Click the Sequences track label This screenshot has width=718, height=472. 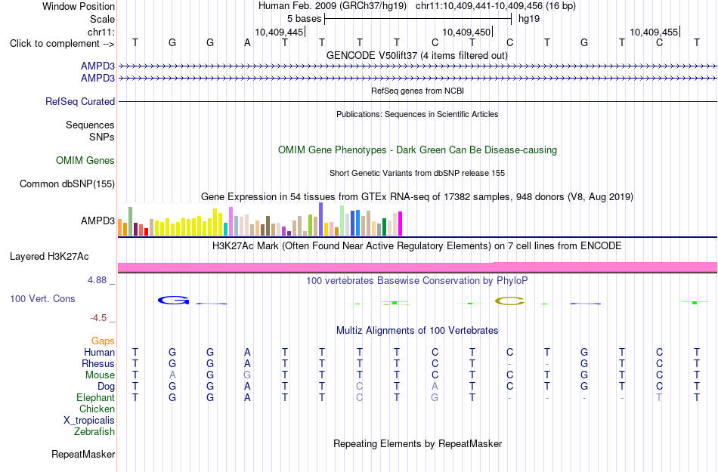[90, 125]
